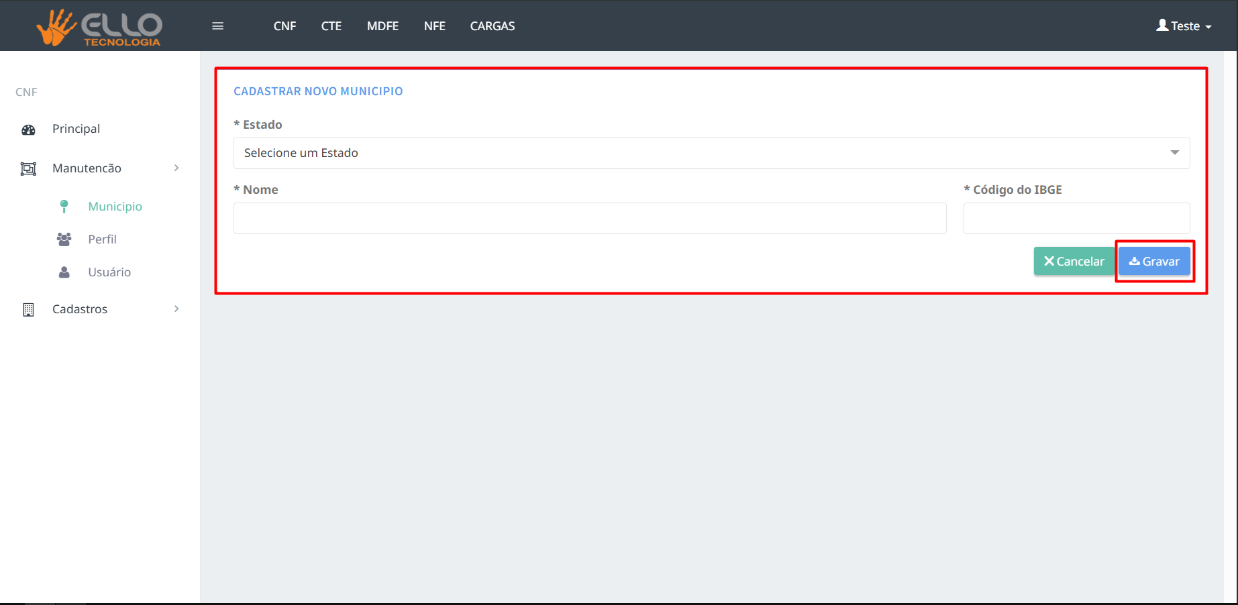The height and width of the screenshot is (605, 1238).
Task: Open the MDFE top menu
Action: point(382,26)
